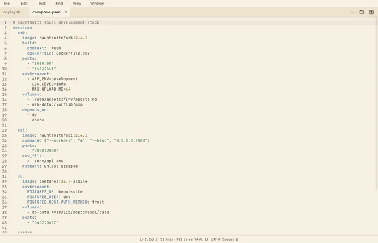Viewport: 378px width, 243px height.
Task: Change the Spaces: 2 indentation setting
Action: coord(230,239)
